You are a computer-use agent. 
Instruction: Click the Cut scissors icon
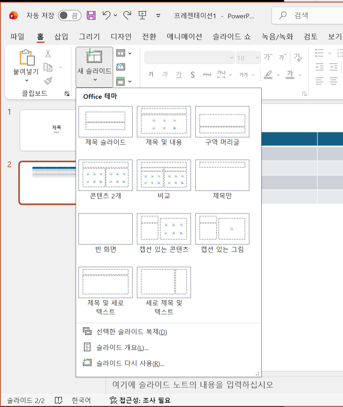tap(48, 54)
